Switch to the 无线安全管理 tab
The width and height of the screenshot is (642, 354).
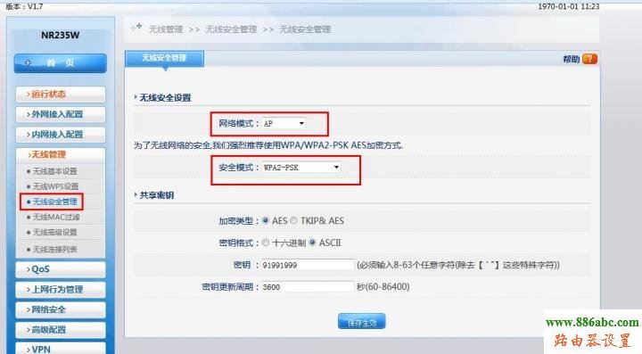[164, 58]
